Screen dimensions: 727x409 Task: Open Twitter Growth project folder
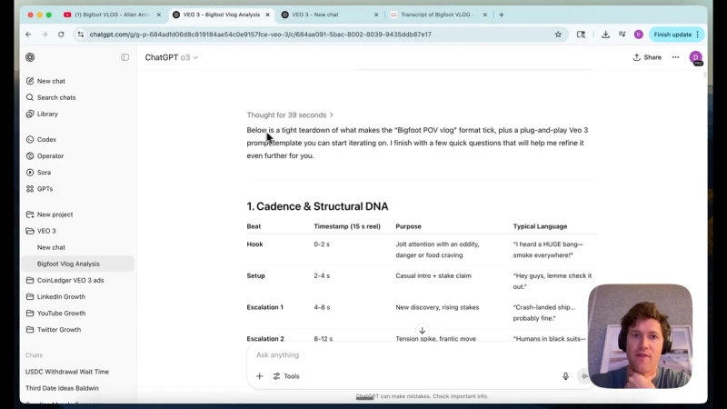pos(59,330)
